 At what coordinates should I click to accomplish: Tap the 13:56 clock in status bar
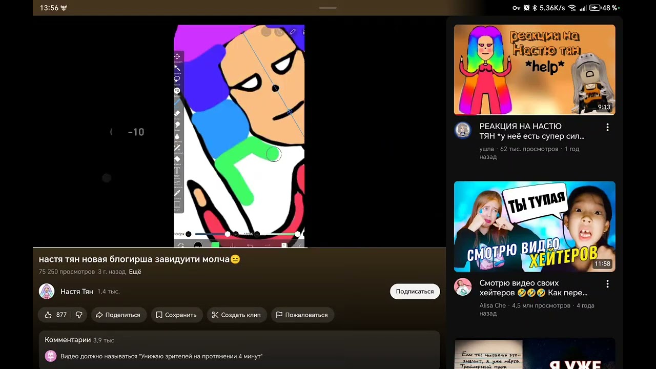click(49, 8)
